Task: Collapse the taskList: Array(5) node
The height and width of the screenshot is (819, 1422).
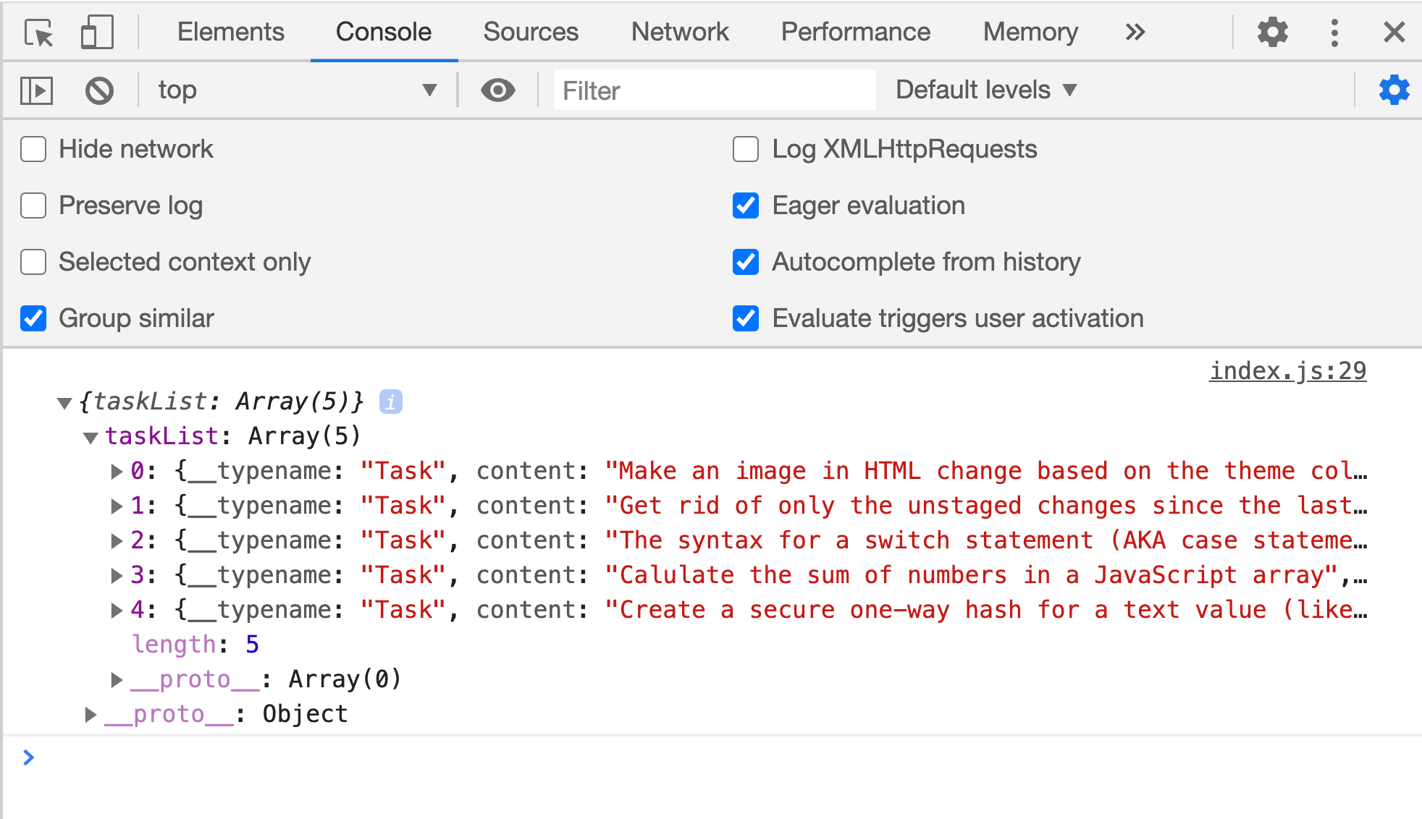Action: coord(91,437)
